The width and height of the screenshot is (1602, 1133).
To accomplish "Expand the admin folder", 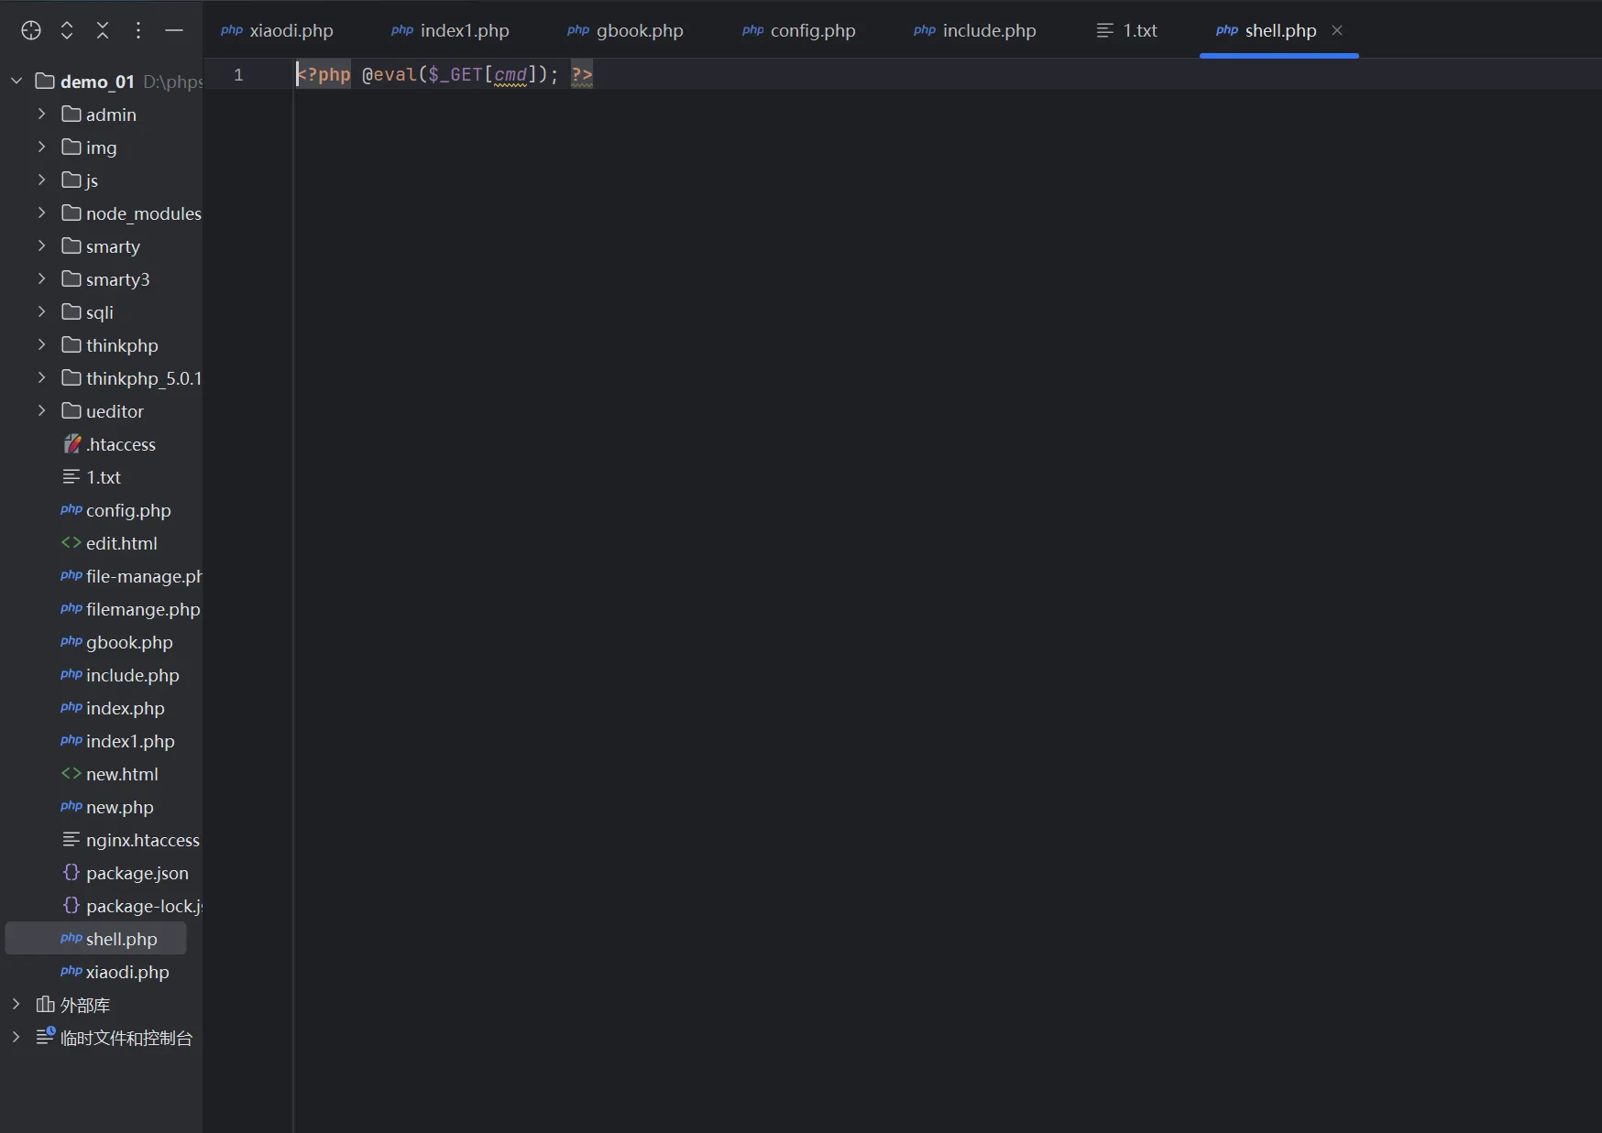I will point(41,114).
